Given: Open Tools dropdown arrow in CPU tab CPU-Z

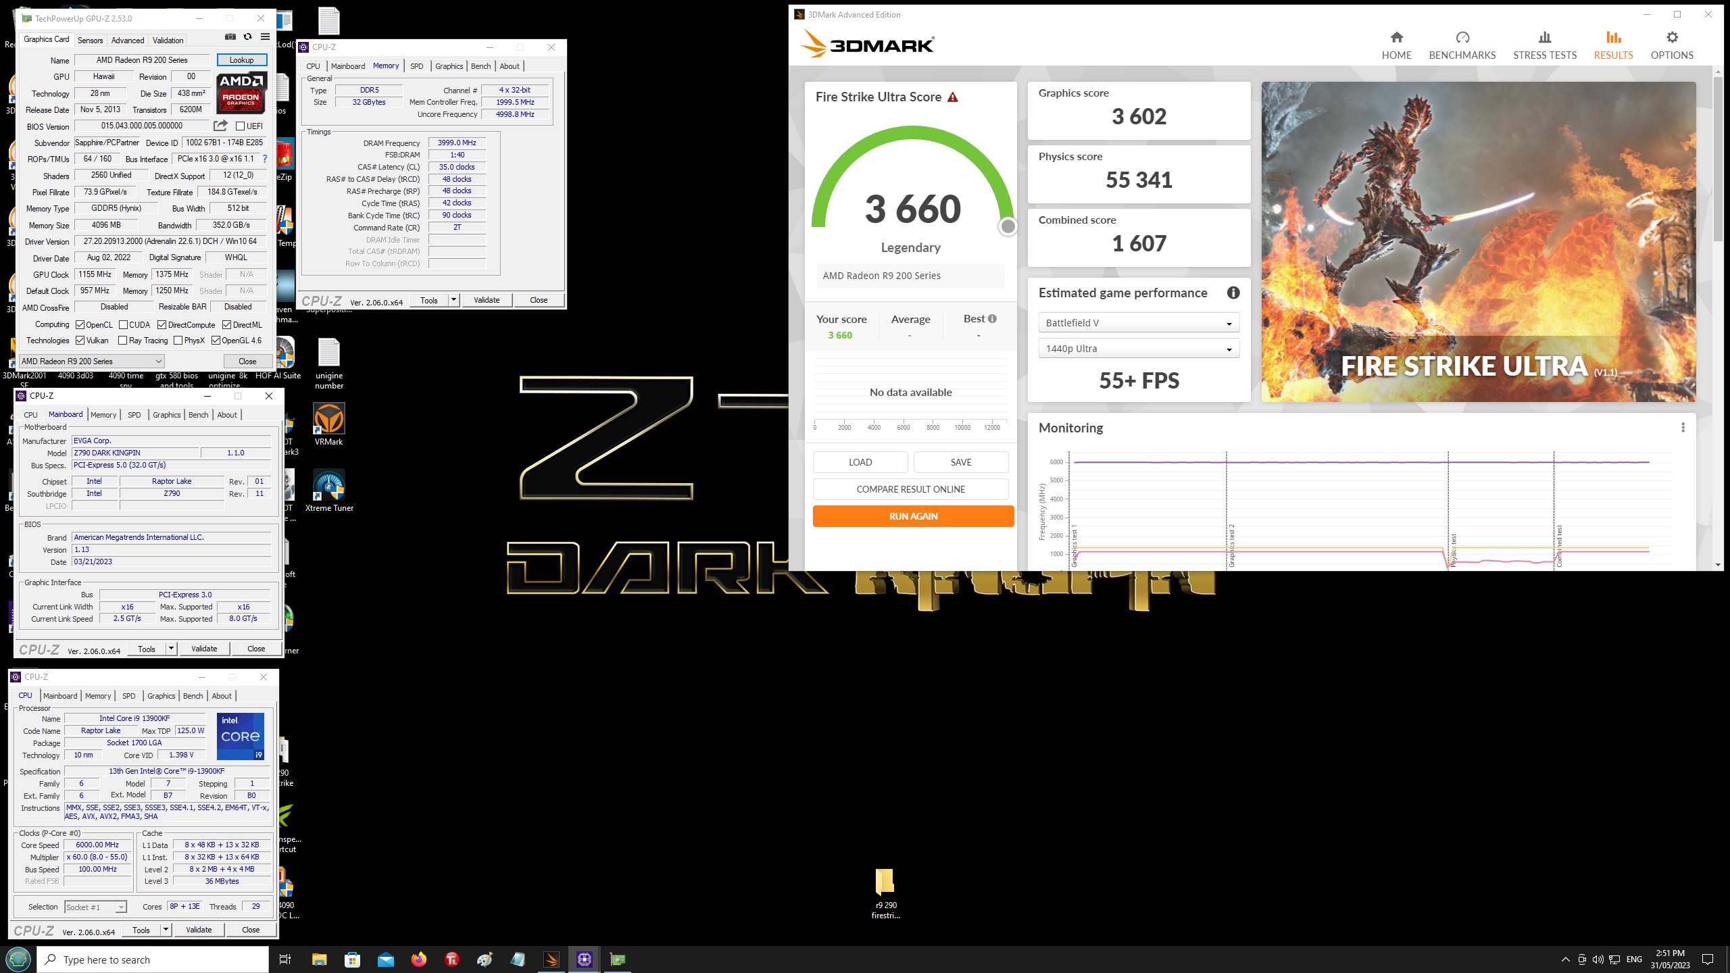Looking at the screenshot, I should (x=166, y=930).
